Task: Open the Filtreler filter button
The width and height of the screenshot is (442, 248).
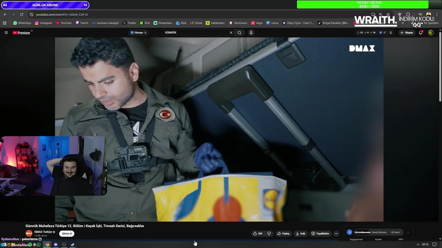Action: click(x=138, y=33)
